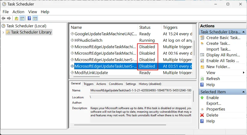Click the details pane vertical scrollbar

pos(194,96)
